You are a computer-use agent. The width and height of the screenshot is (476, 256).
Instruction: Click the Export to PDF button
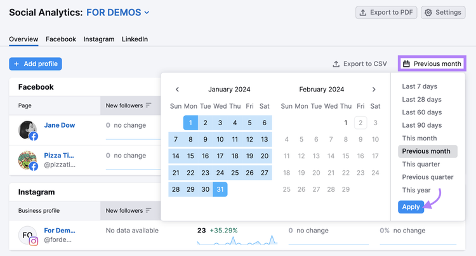(386, 13)
